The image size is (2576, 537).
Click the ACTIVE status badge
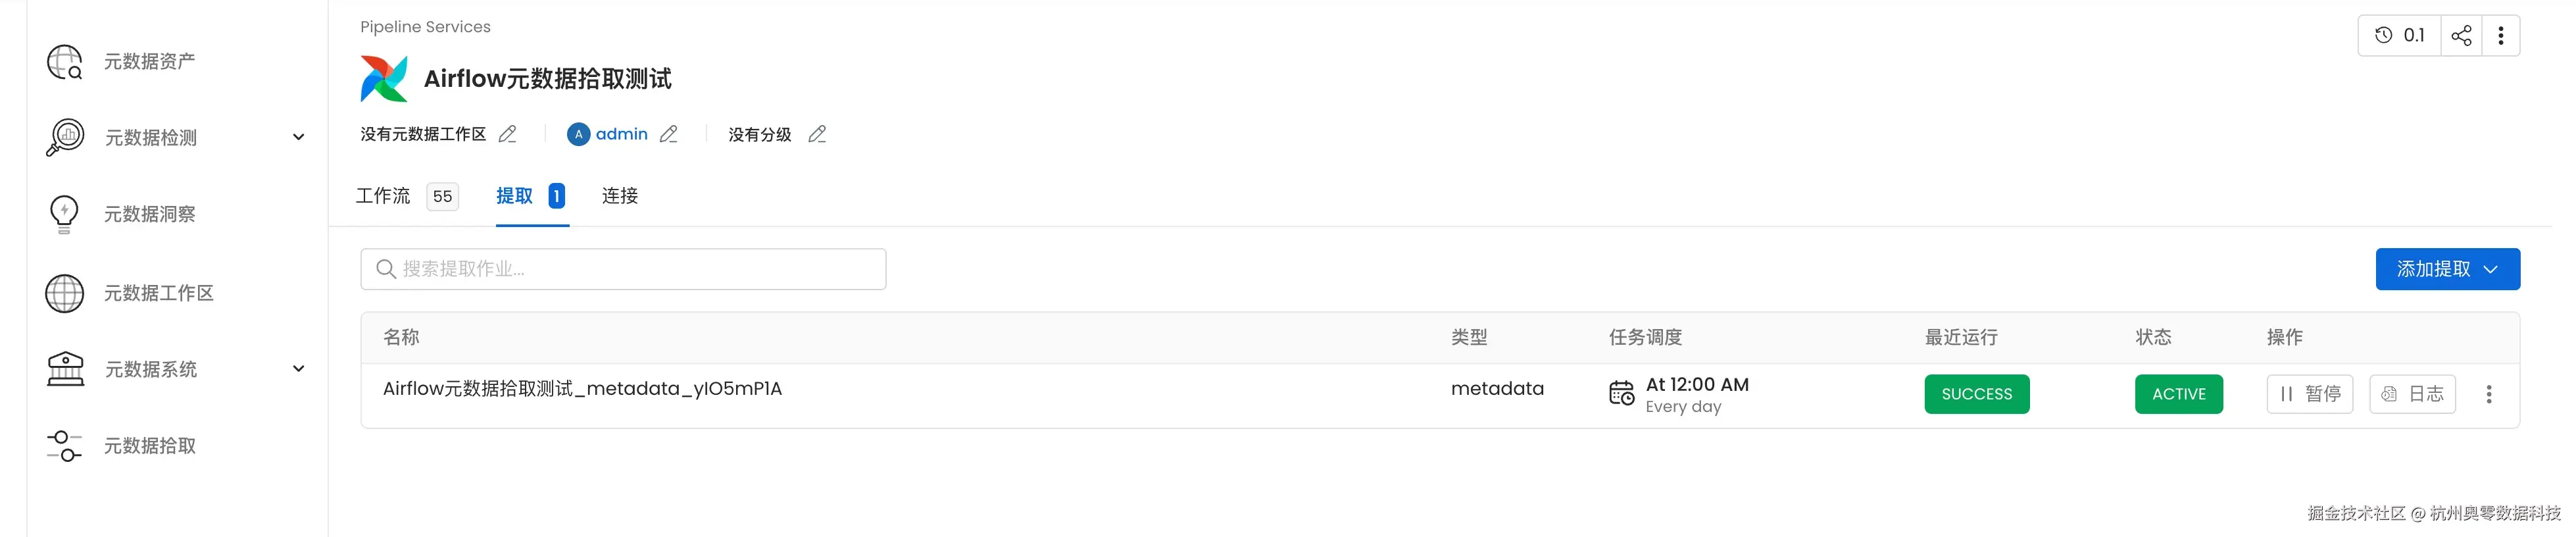click(2179, 393)
